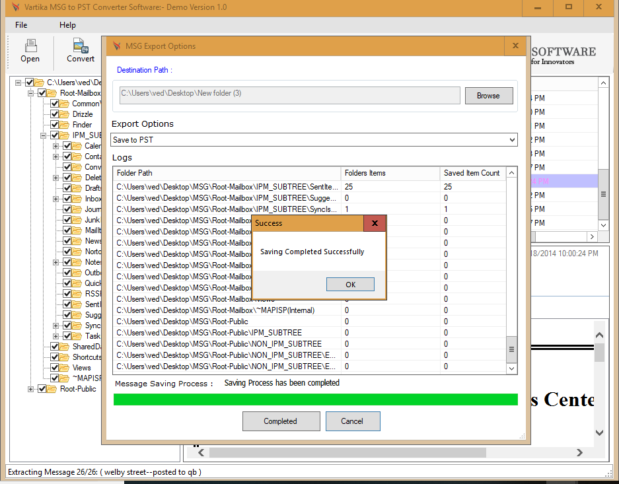Click the Open toolbar icon
This screenshot has width=619, height=484.
click(30, 46)
